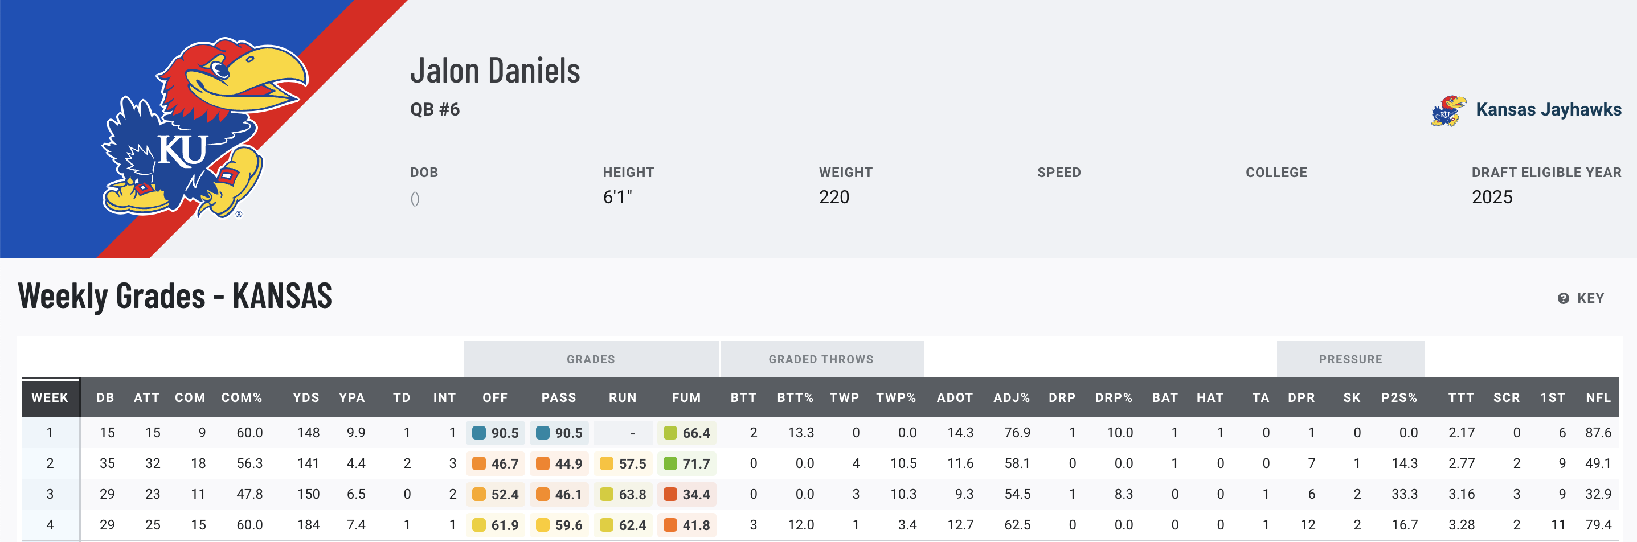Screen dimensions: 1637x542
Task: Click the YDS column header
Action: point(306,398)
